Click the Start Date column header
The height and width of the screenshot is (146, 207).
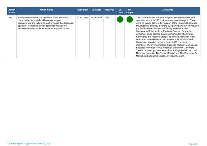click(83, 10)
